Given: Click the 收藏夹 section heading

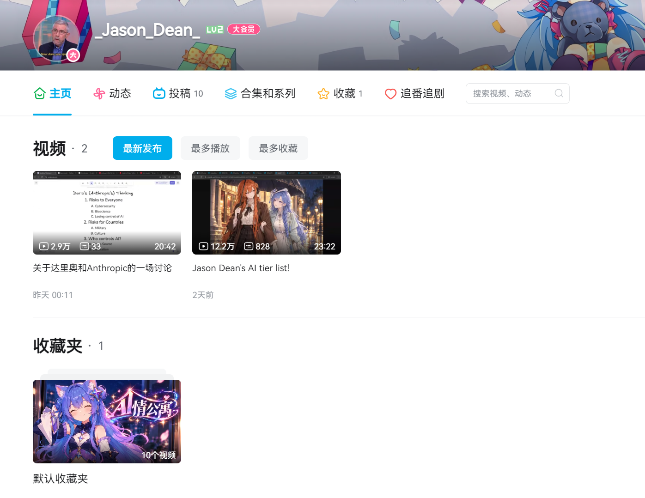Looking at the screenshot, I should [58, 346].
